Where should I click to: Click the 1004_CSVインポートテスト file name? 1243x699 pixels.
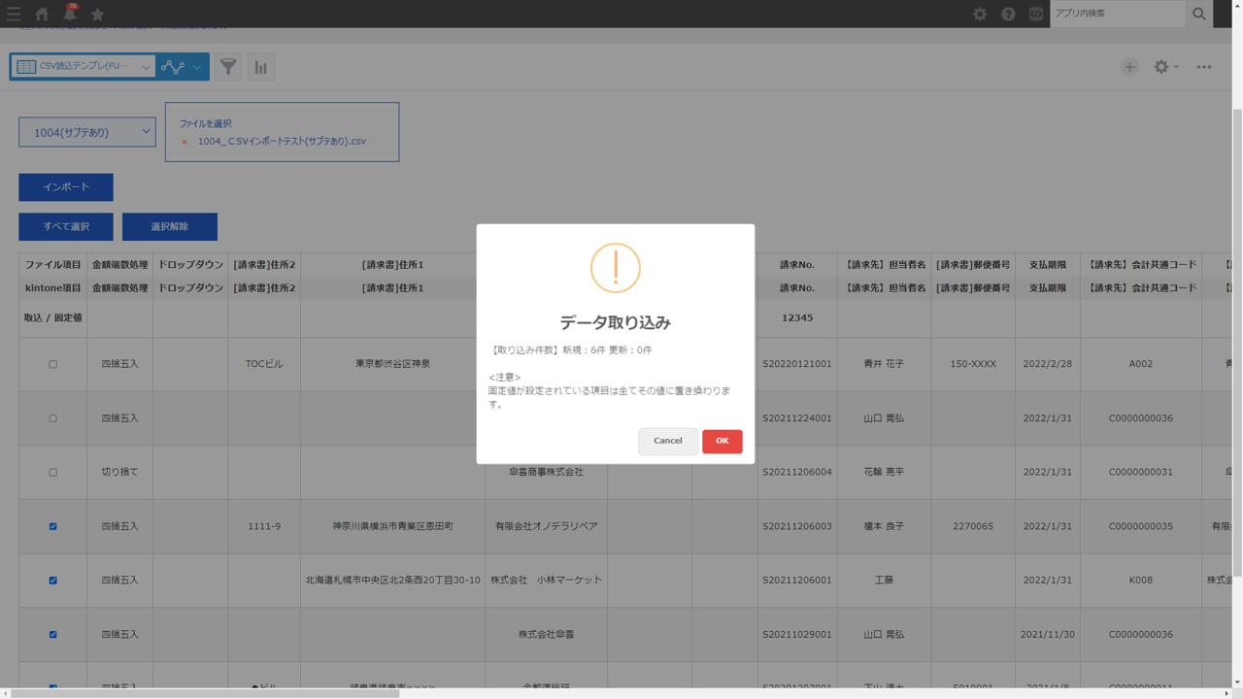coord(282,142)
